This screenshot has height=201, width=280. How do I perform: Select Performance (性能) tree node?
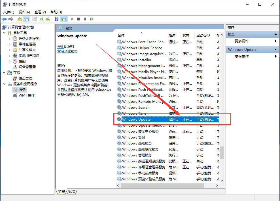[22, 61]
